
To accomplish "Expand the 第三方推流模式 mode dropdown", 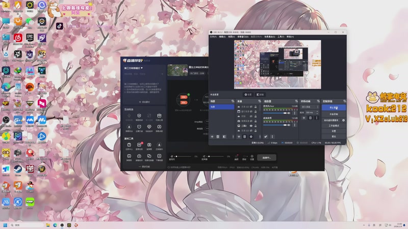I will (134, 68).
